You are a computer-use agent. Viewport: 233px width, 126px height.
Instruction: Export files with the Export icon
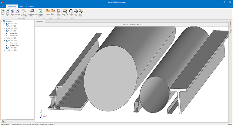[x=53, y=11]
